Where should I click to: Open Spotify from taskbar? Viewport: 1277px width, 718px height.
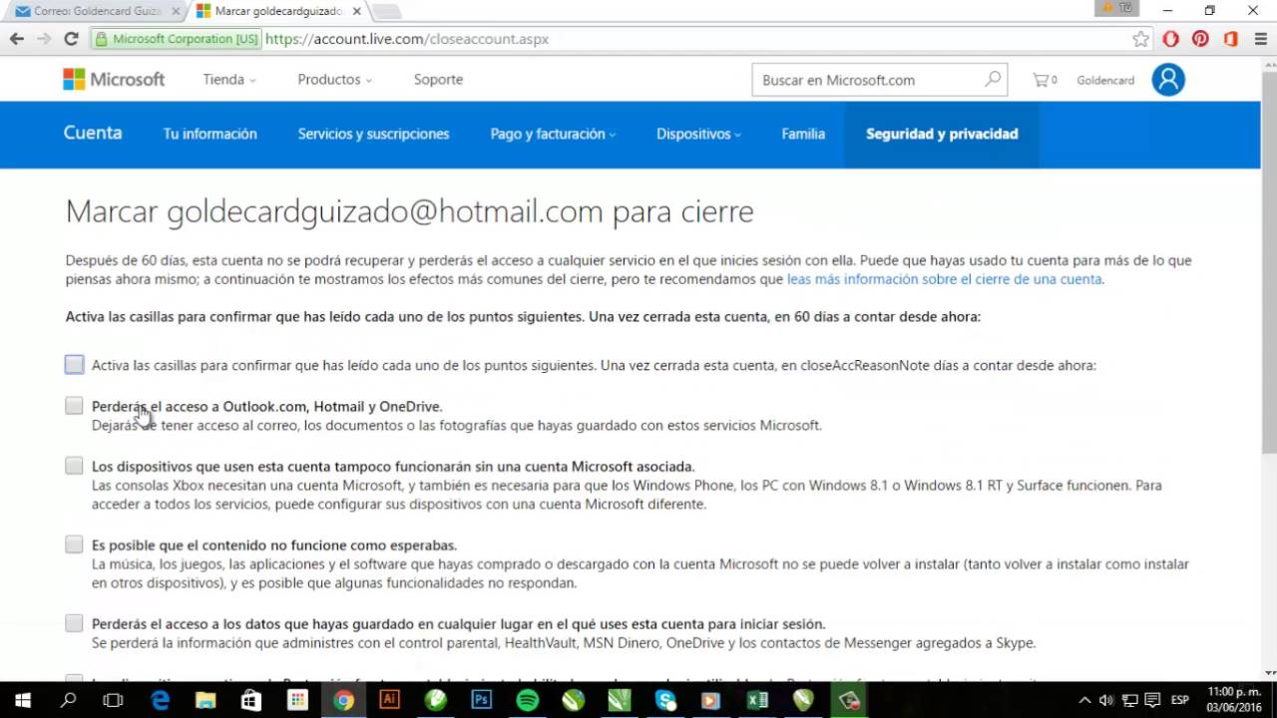(528, 700)
